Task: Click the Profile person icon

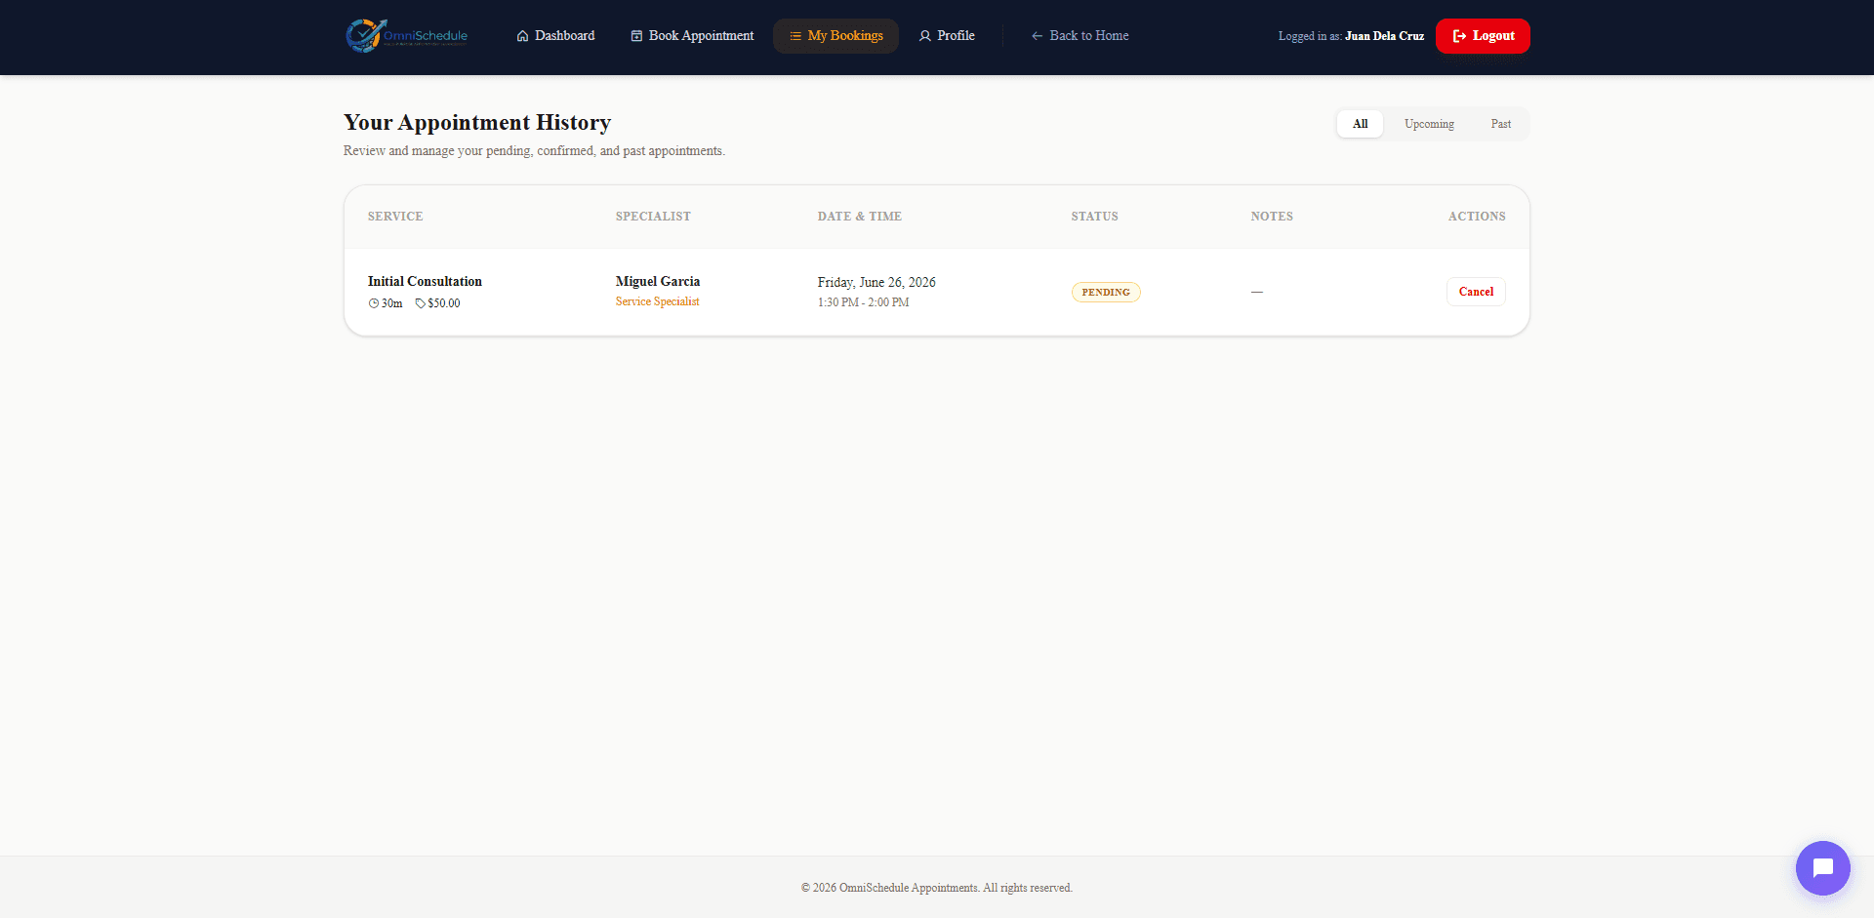Action: pyautogui.click(x=924, y=36)
